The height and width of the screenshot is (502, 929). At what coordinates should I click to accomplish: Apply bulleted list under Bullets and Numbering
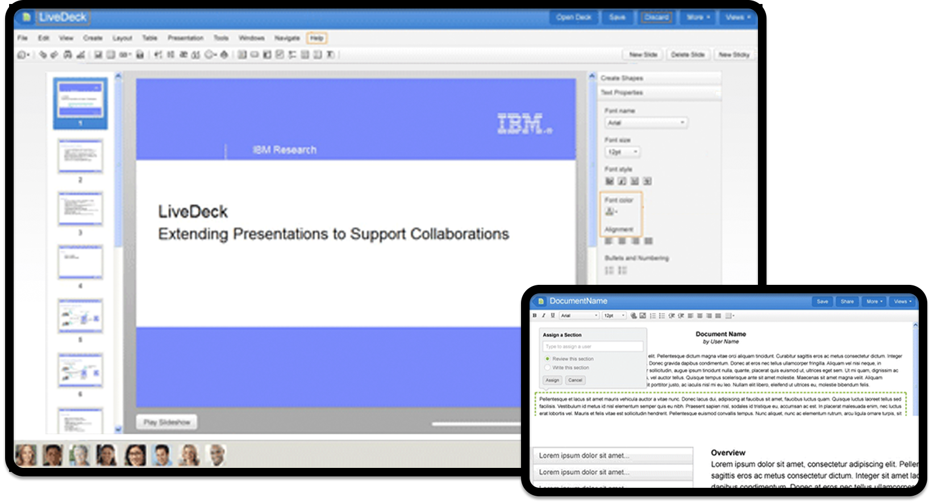(623, 271)
